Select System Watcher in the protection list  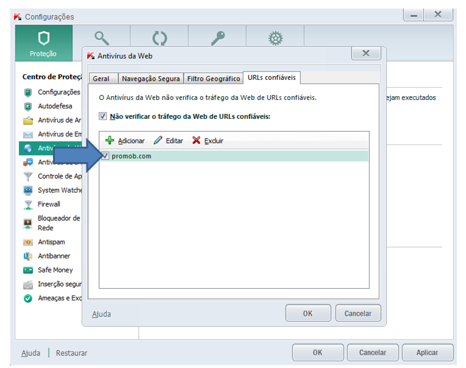60,190
